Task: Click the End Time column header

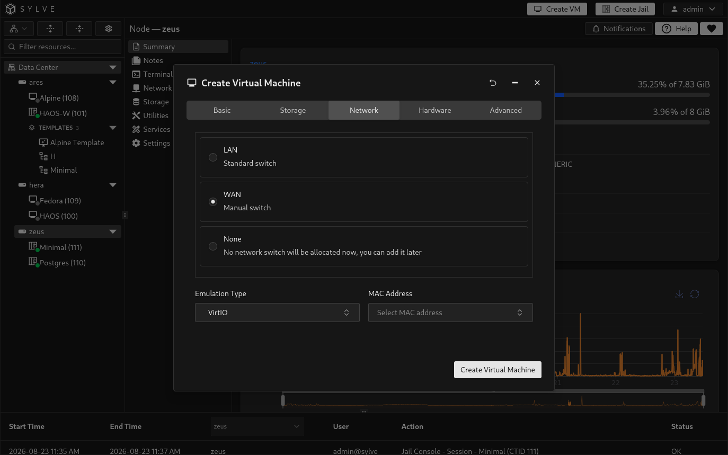Action: (x=126, y=426)
